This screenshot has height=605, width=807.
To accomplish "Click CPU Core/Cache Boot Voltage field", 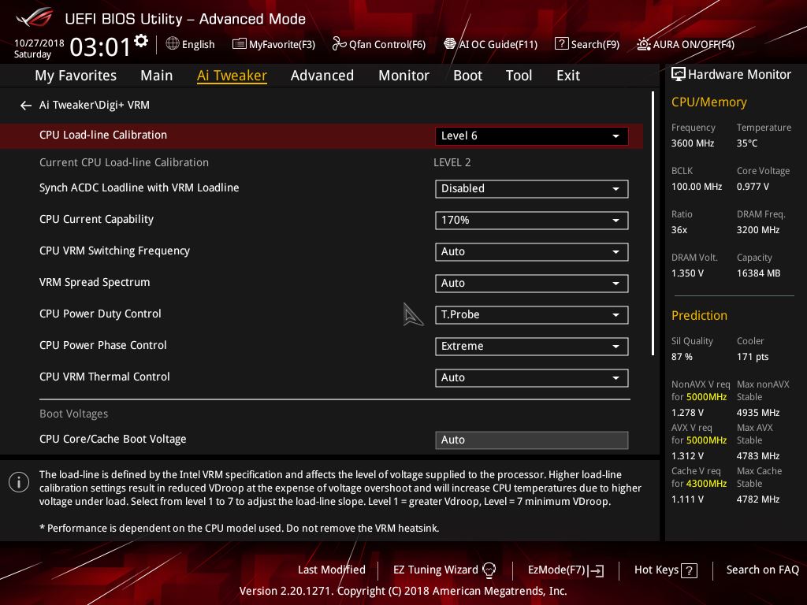I will click(x=531, y=440).
